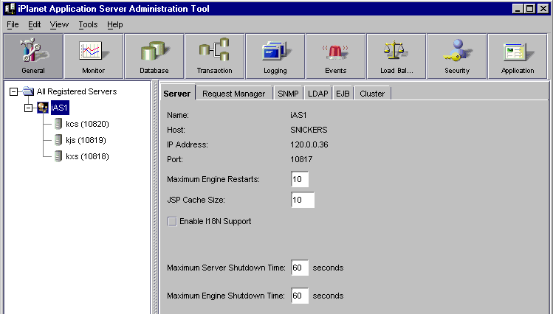The height and width of the screenshot is (314, 553).
Task: Enable I18N Support checkbox
Action: pyautogui.click(x=172, y=221)
